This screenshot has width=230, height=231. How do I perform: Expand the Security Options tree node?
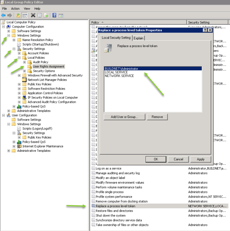point(25,71)
